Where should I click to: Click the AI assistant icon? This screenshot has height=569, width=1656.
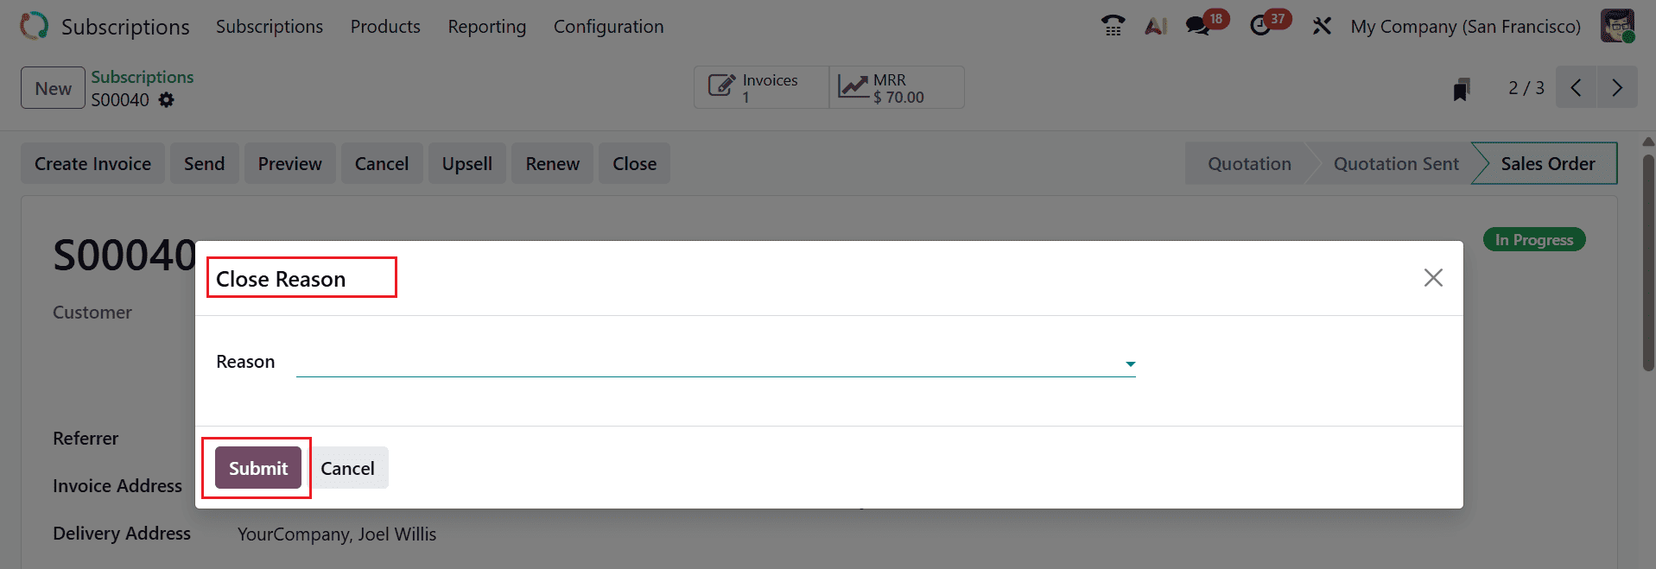(1156, 26)
